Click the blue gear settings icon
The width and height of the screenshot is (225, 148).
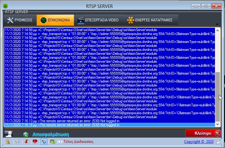coord(44,142)
